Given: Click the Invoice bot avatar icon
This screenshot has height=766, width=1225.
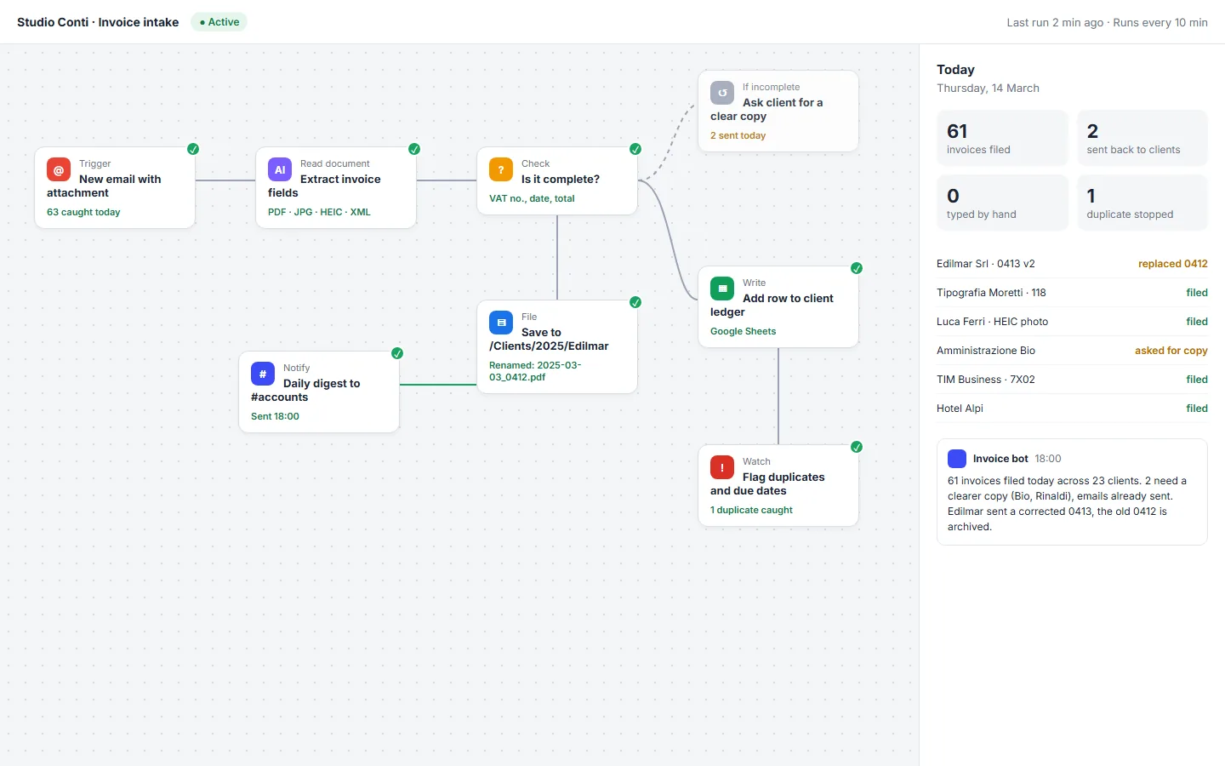Looking at the screenshot, I should pyautogui.click(x=957, y=459).
